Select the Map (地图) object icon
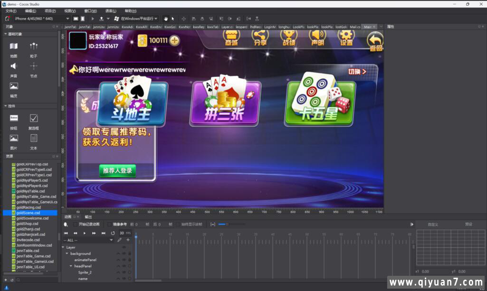This screenshot has width=487, height=291. click(13, 46)
